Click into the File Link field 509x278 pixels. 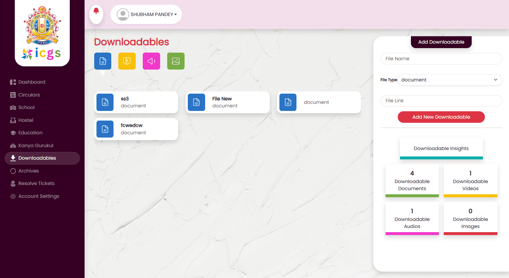[441, 101]
